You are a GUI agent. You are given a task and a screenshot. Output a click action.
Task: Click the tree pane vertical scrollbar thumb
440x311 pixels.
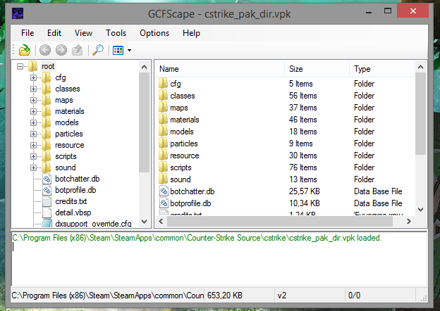145,122
